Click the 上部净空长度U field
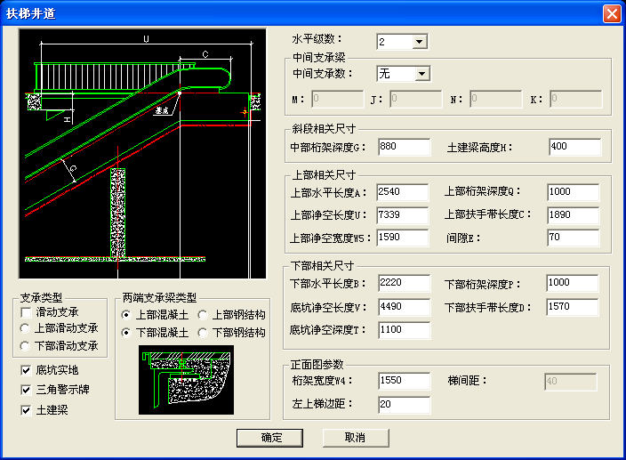This screenshot has width=626, height=460. pos(404,214)
